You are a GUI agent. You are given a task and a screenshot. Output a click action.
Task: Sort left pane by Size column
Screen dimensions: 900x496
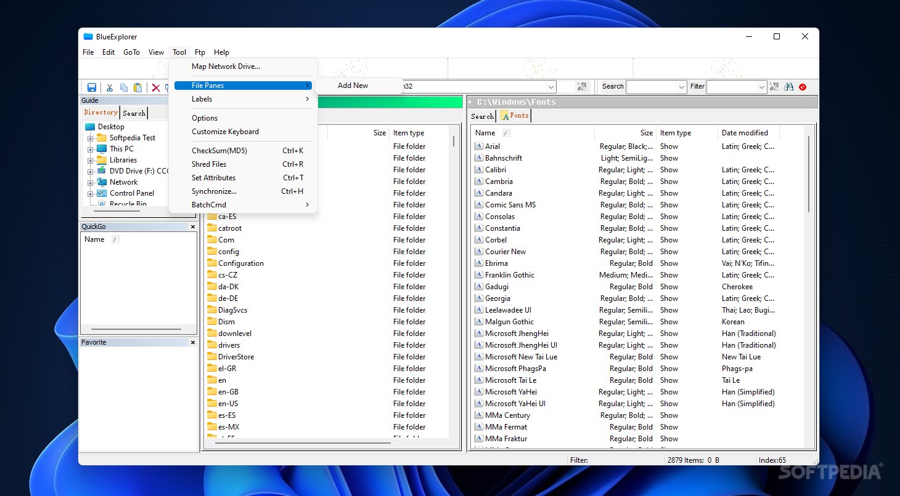click(x=358, y=133)
